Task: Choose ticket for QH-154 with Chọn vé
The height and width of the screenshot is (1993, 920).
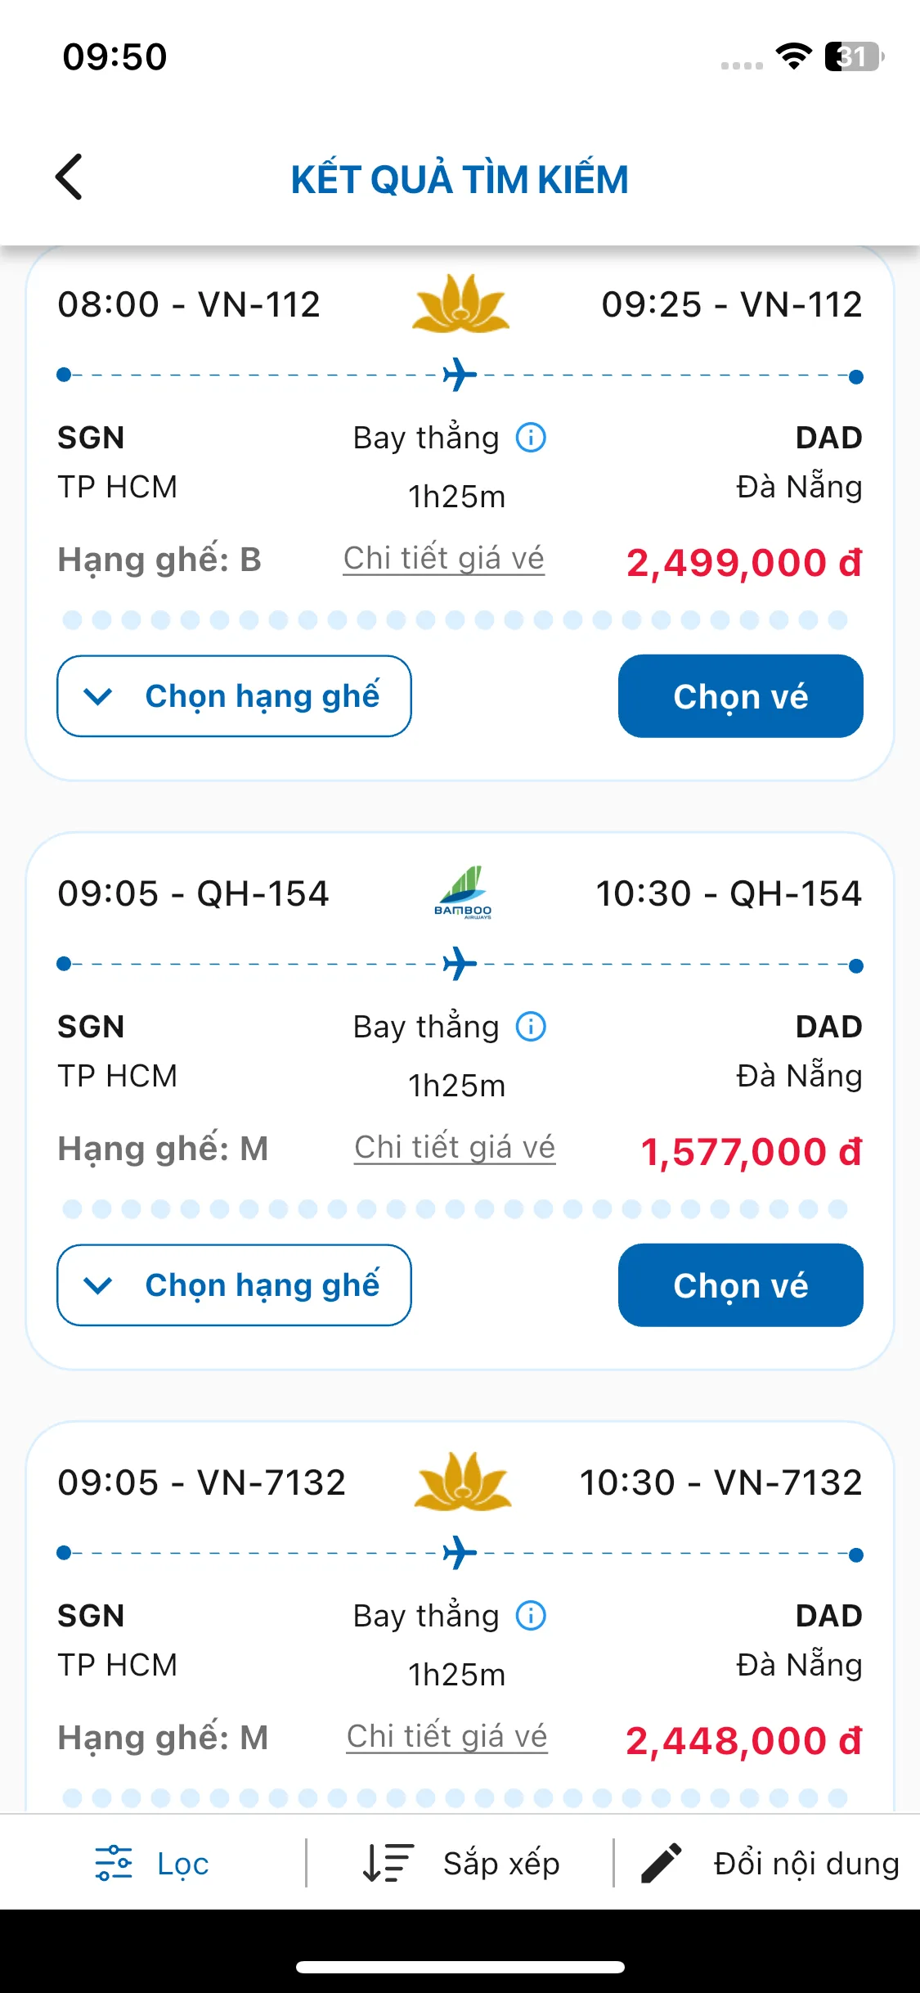Action: point(741,1285)
